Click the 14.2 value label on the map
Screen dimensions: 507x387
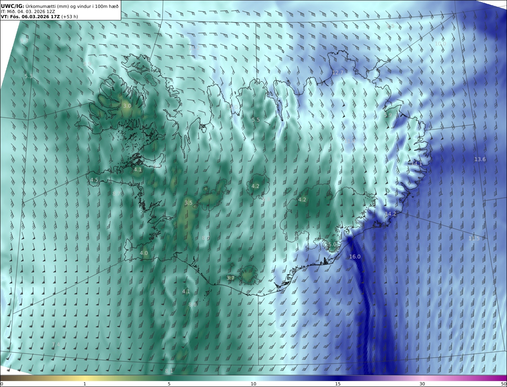390,214
